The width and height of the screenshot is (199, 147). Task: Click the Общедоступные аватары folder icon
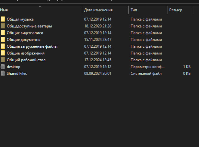click(3, 26)
